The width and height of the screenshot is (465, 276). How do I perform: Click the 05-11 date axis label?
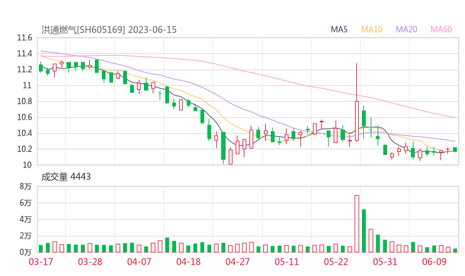pos(287,262)
